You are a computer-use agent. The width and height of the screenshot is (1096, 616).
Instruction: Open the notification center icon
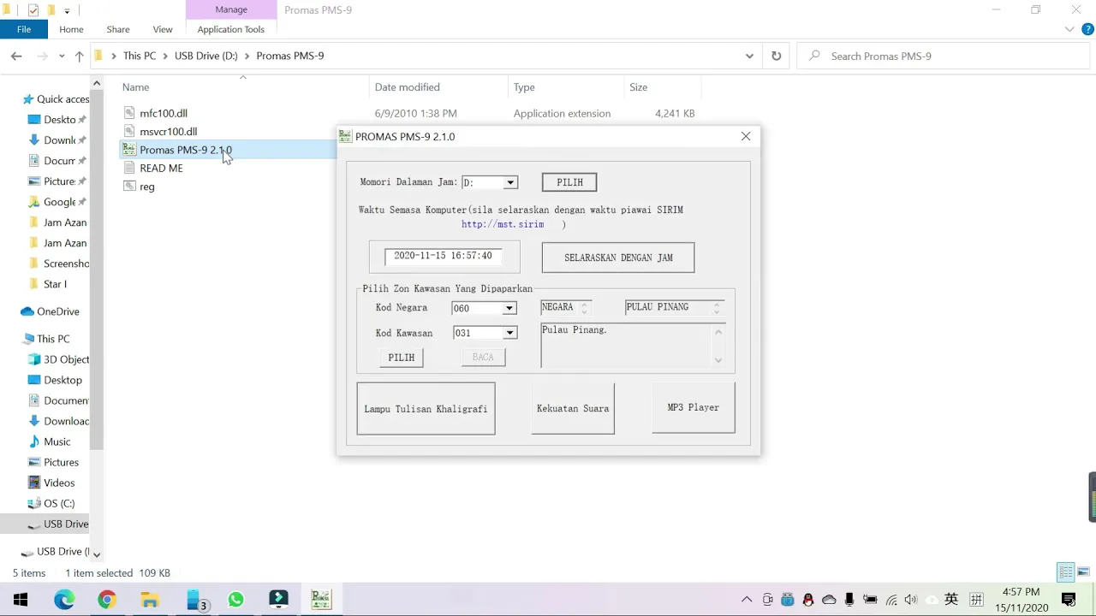[1069, 600]
